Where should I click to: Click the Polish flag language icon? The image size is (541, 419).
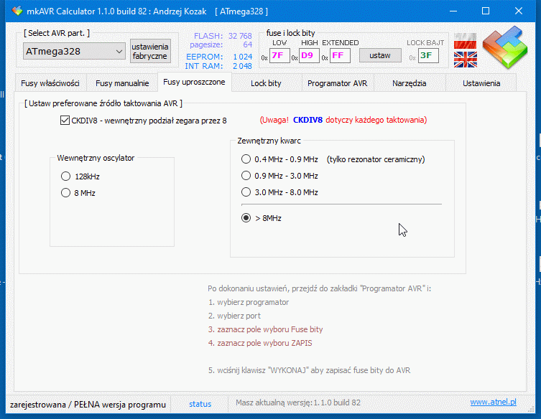point(465,39)
